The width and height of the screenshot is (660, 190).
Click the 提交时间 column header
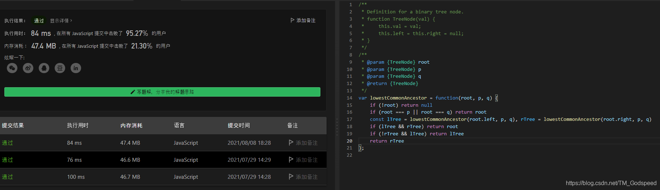click(x=239, y=125)
